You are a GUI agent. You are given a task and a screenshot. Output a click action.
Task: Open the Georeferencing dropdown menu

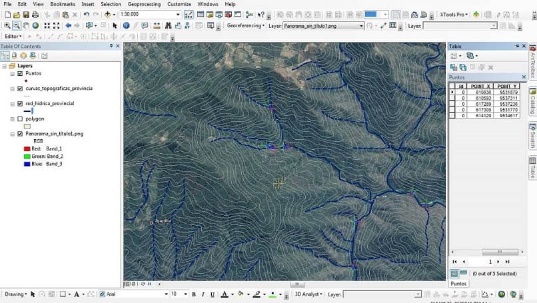(246, 26)
